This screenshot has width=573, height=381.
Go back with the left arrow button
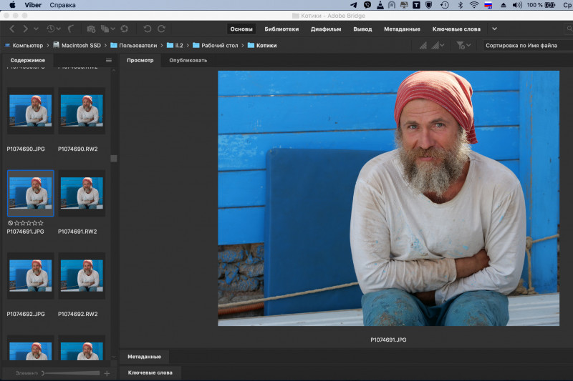point(12,29)
